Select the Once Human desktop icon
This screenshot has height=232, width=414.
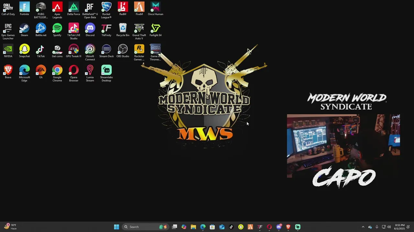[156, 9]
